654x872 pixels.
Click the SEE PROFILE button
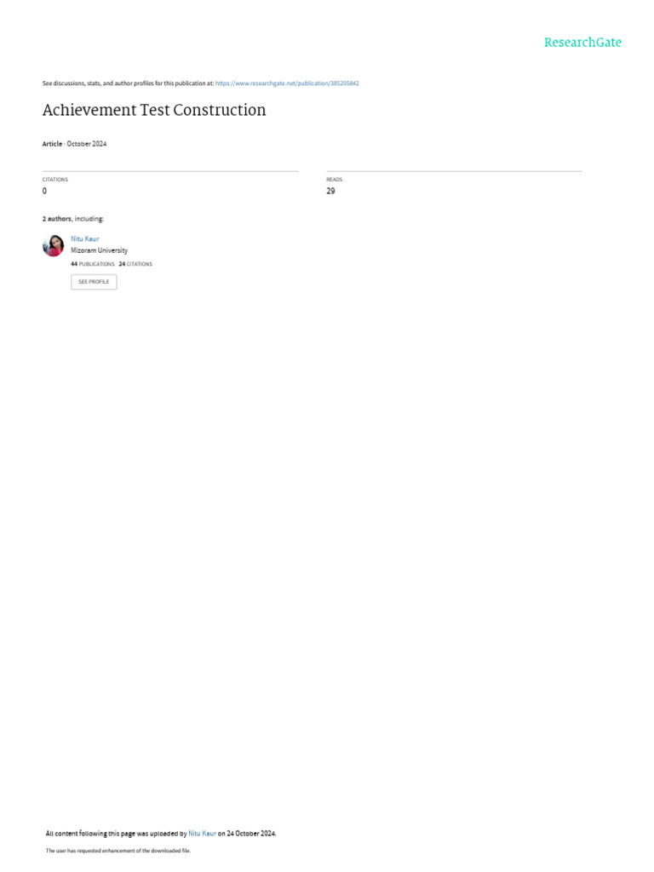point(94,282)
